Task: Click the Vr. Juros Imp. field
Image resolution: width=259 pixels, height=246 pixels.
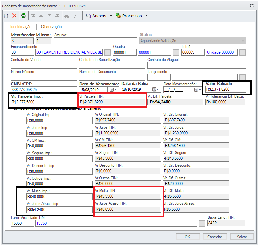Action: click(x=60, y=133)
